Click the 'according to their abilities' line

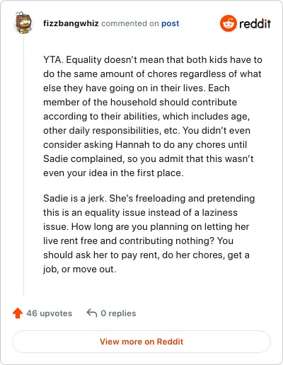point(146,116)
